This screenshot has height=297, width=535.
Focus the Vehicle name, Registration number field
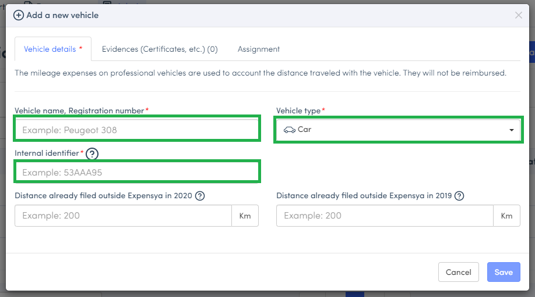coord(136,130)
